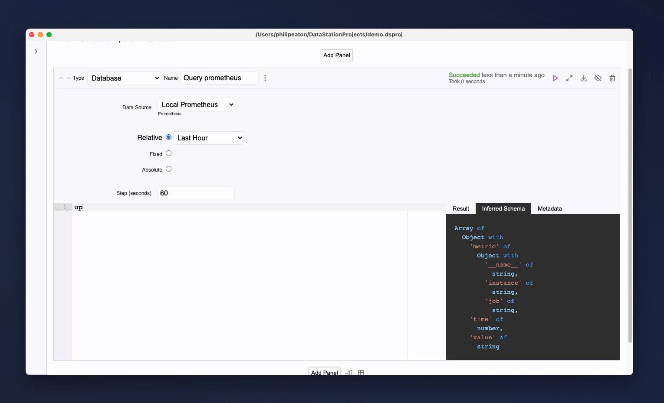Viewport: 664px width, 403px height.
Task: Delete the panel with the trash icon
Action: click(612, 78)
